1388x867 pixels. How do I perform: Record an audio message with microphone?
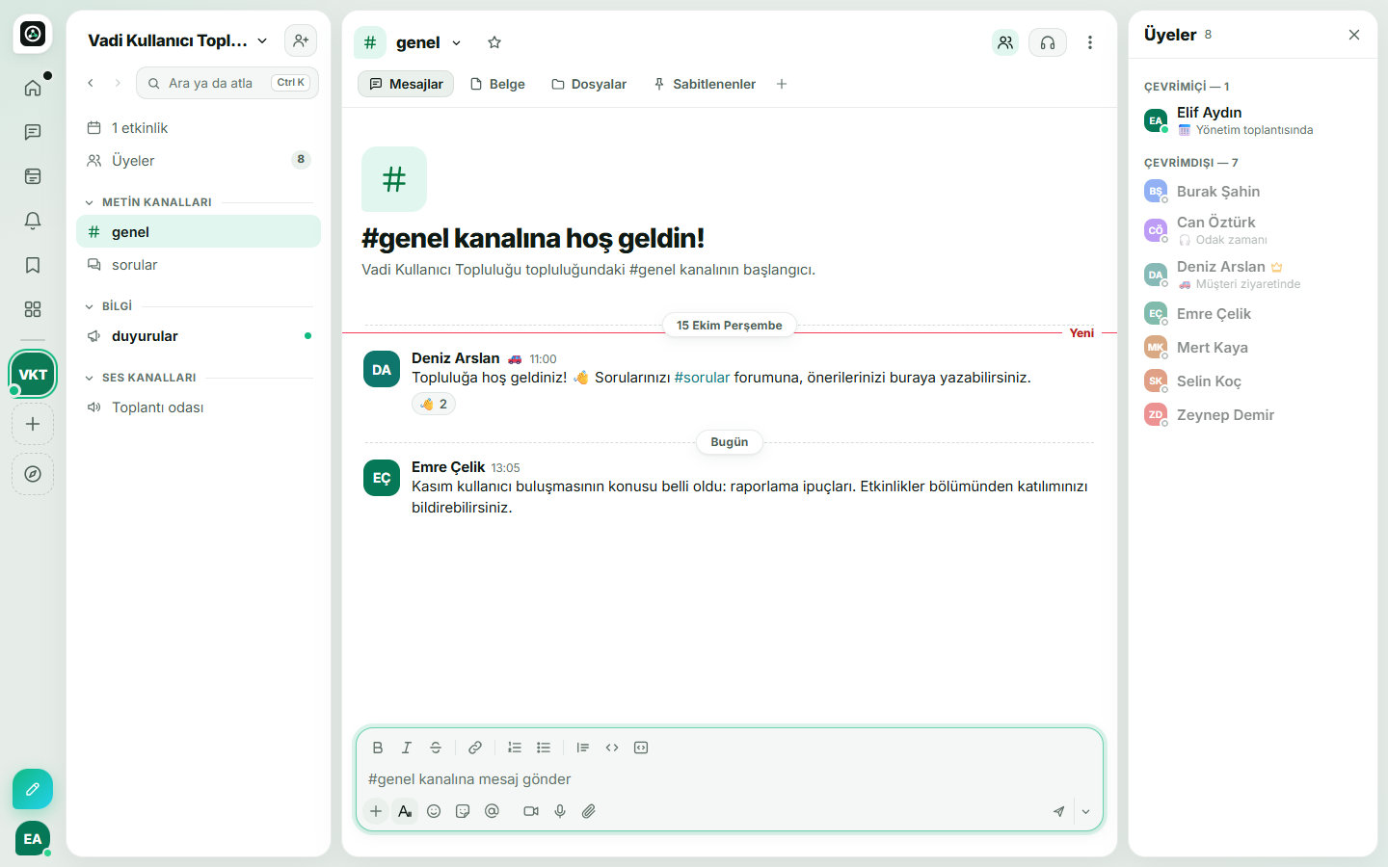click(x=560, y=811)
